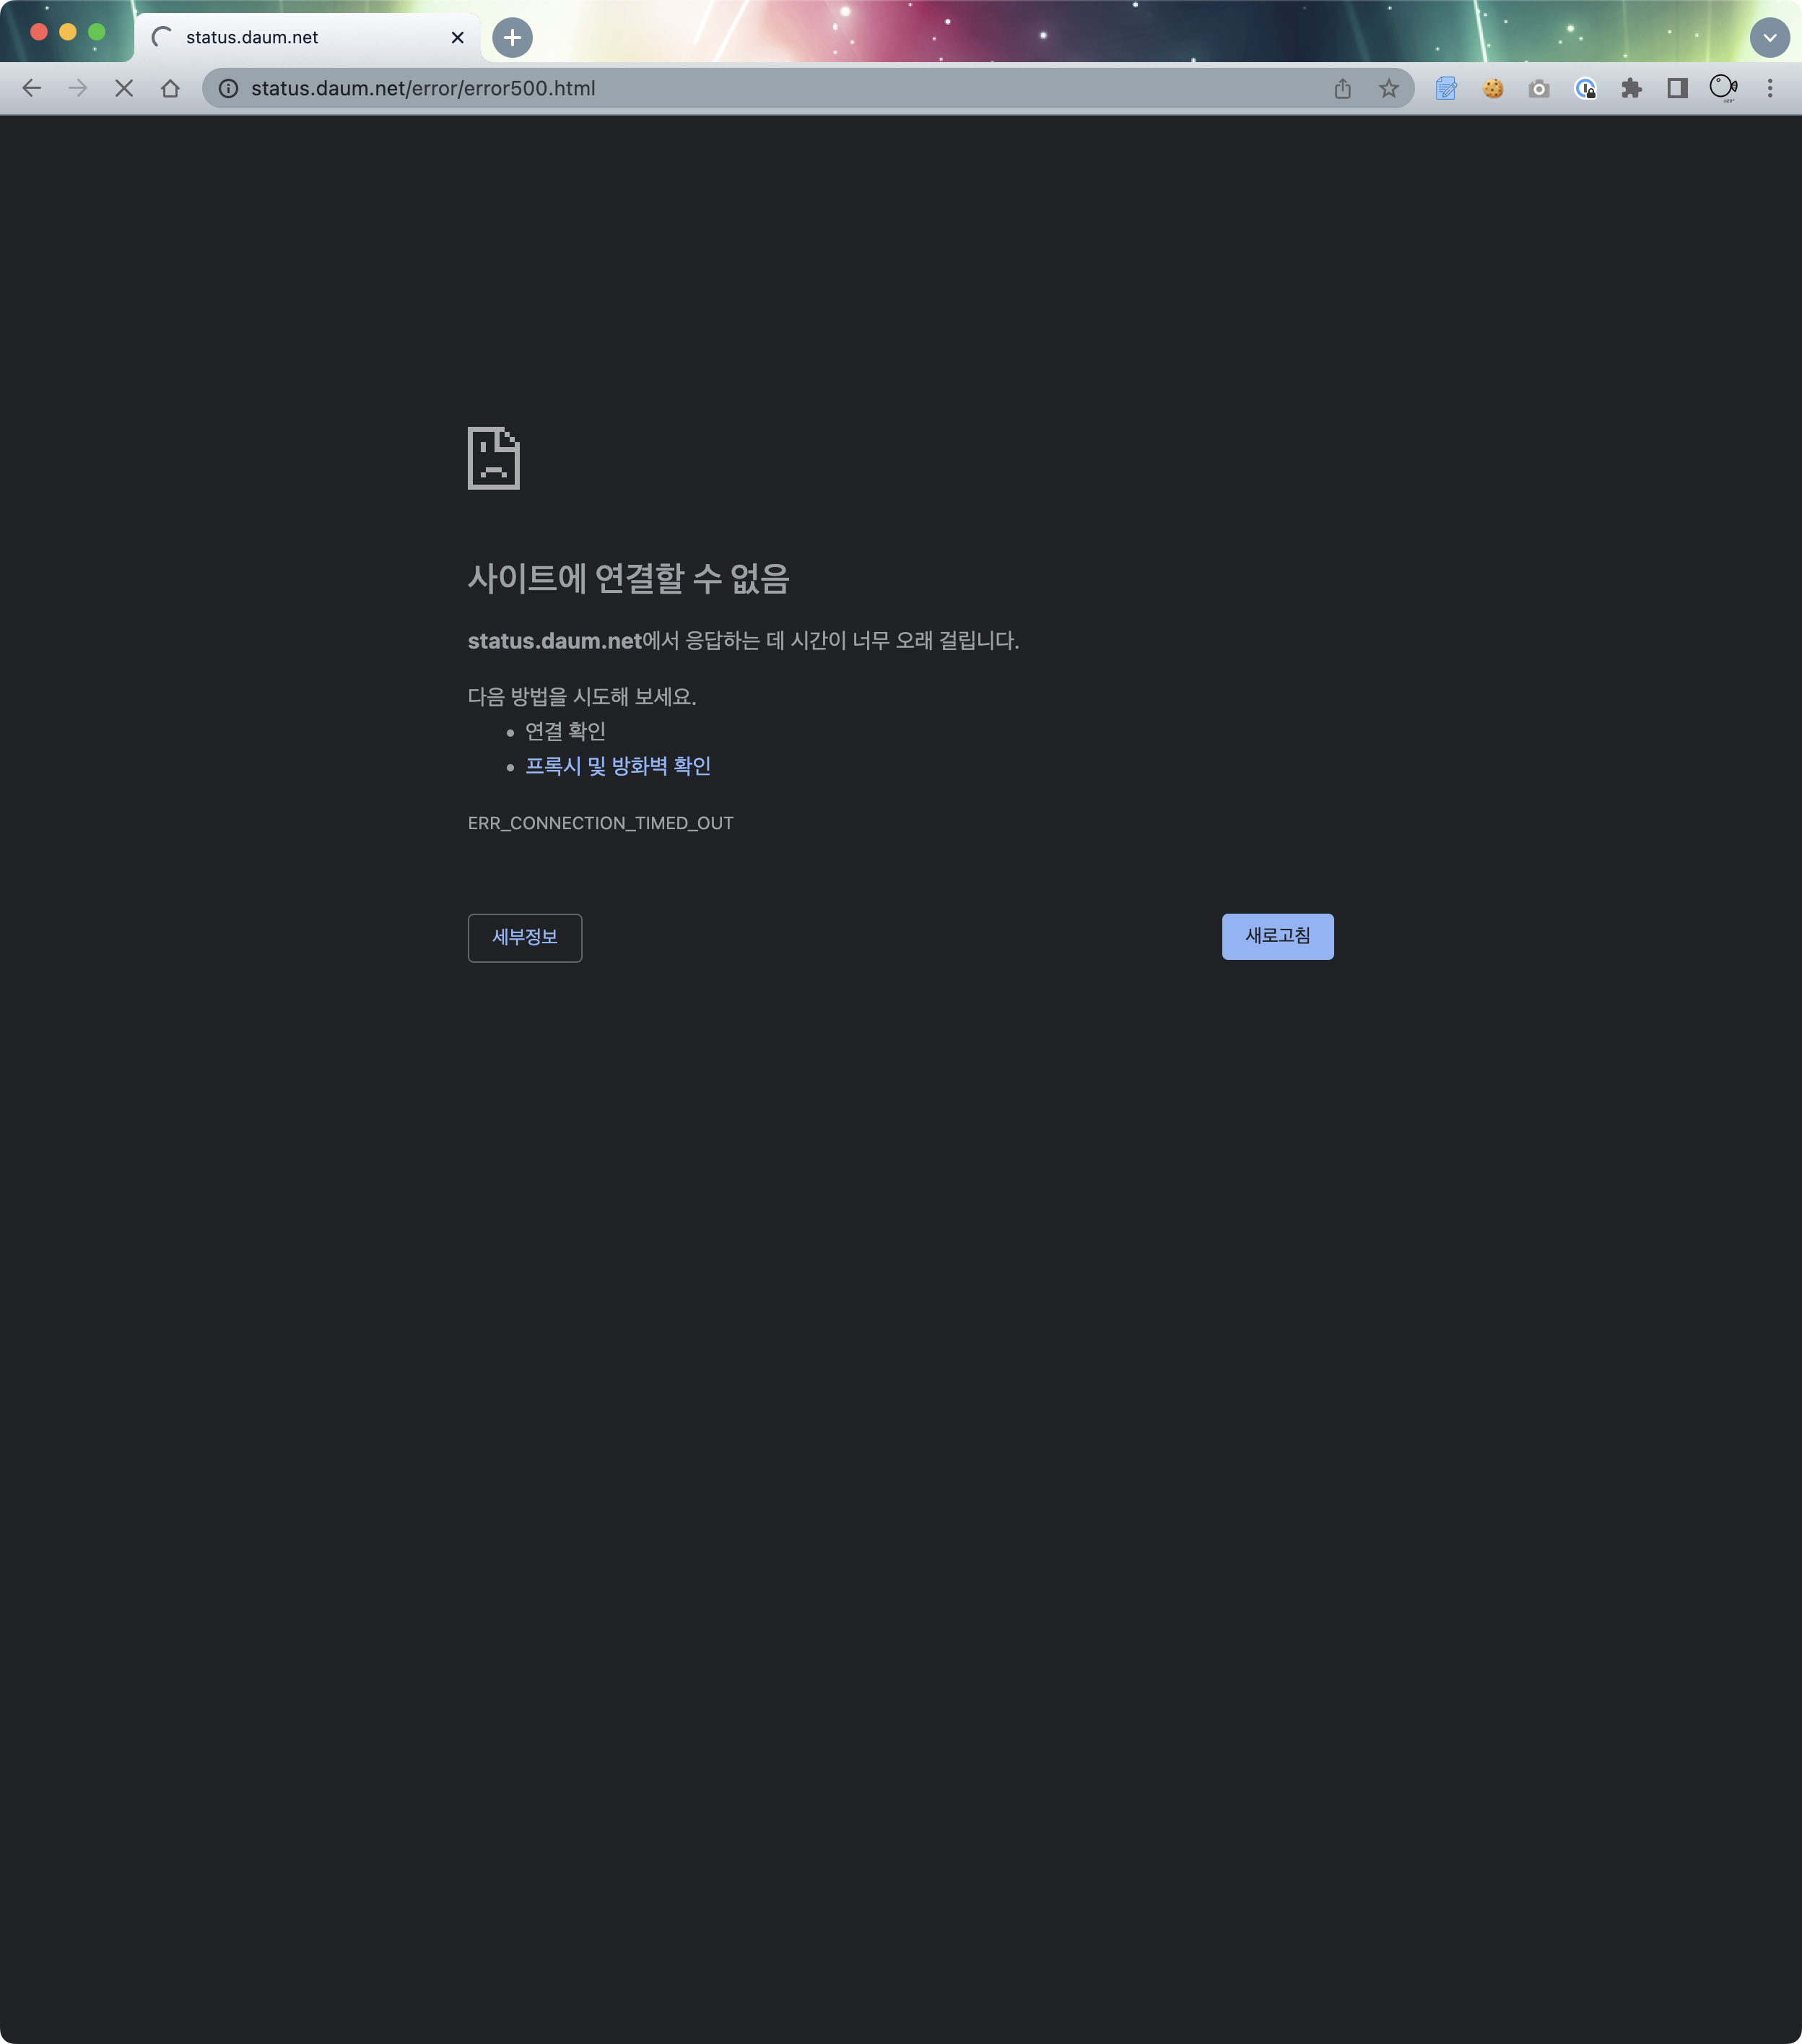Open the camera screenshot extension
The width and height of the screenshot is (1802, 2044).
[x=1539, y=88]
